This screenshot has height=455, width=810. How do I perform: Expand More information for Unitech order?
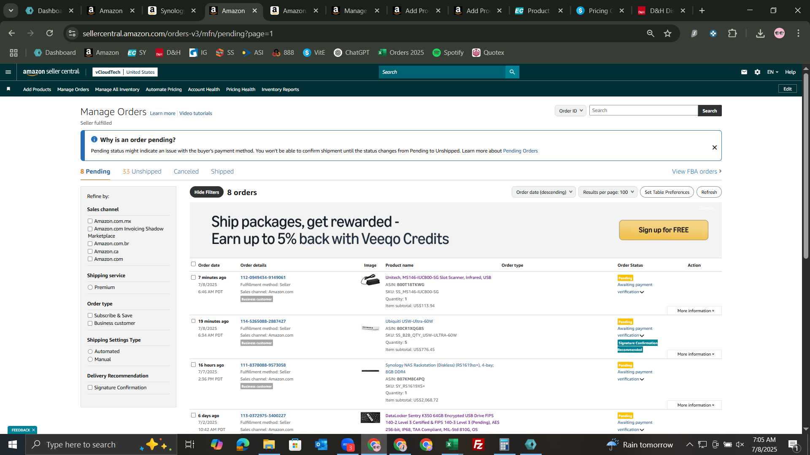694,310
